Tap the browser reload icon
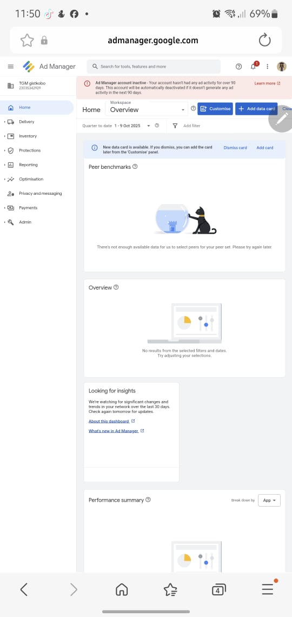 264,40
